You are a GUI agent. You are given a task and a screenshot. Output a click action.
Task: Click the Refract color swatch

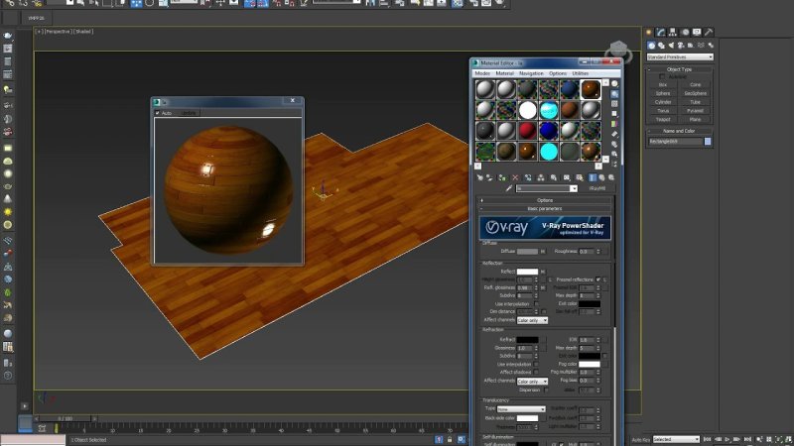tap(527, 340)
